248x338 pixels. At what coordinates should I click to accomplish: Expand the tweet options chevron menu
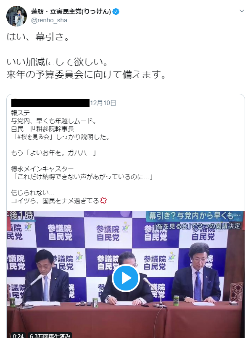(x=242, y=11)
